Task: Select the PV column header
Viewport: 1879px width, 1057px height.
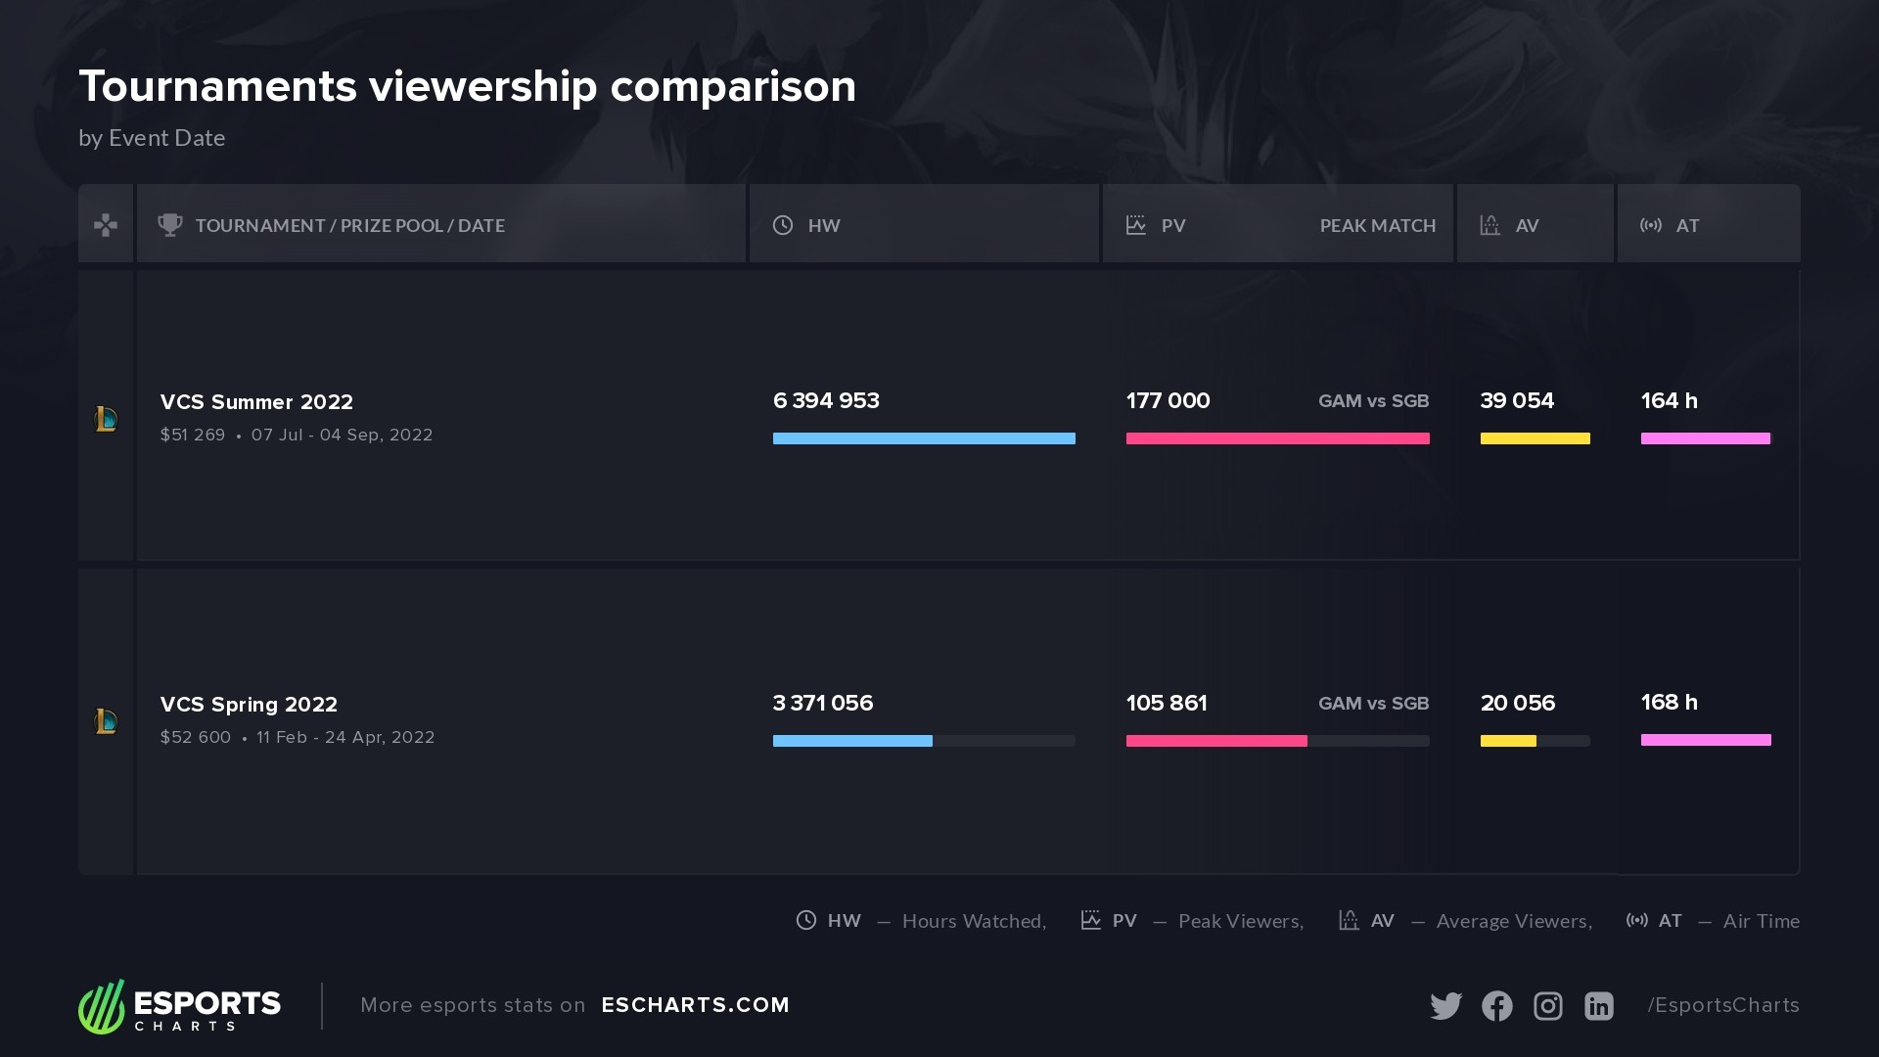Action: [x=1172, y=225]
